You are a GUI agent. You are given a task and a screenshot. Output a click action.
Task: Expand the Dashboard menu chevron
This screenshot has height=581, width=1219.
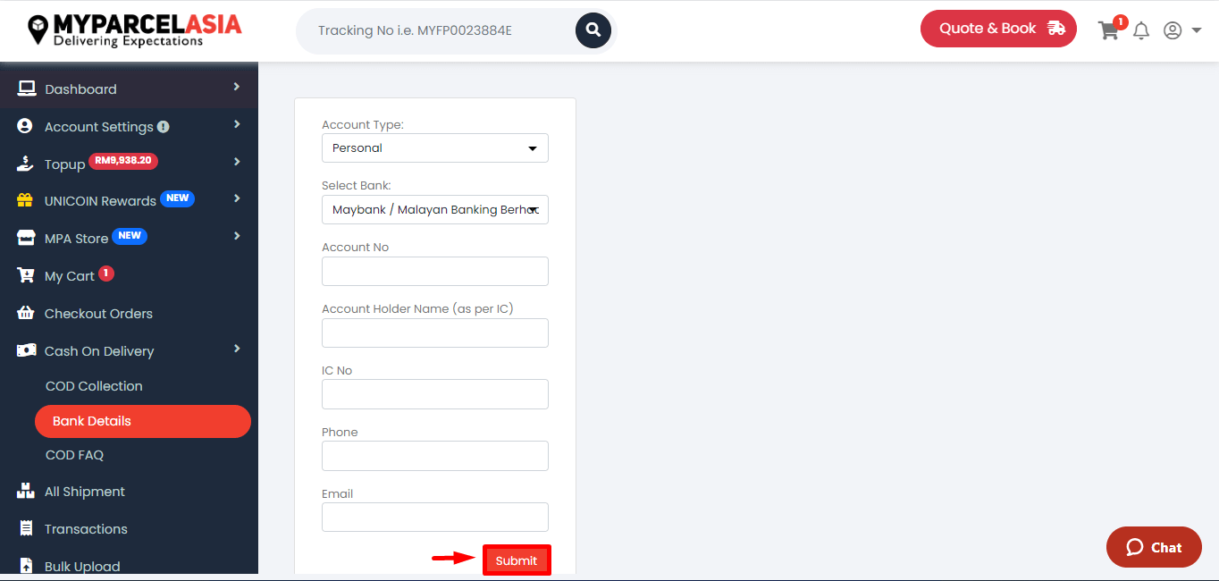coord(236,87)
